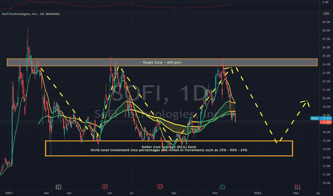Click the gray earnings marker near Mar 2021
The height and width of the screenshot is (196, 333).
click(x=58, y=187)
